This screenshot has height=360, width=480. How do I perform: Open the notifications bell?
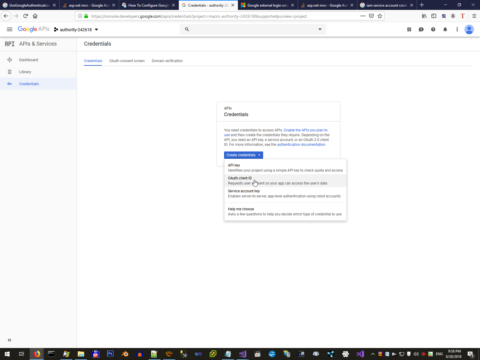(x=445, y=29)
